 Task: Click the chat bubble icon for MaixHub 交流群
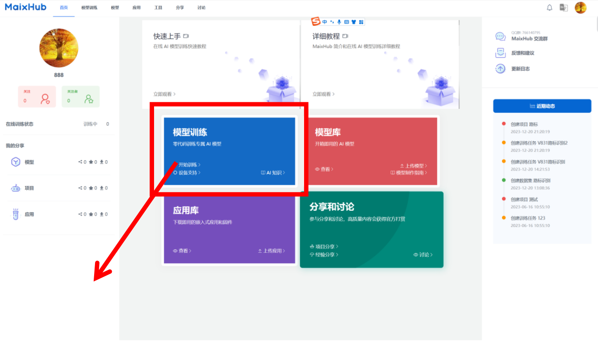(500, 37)
